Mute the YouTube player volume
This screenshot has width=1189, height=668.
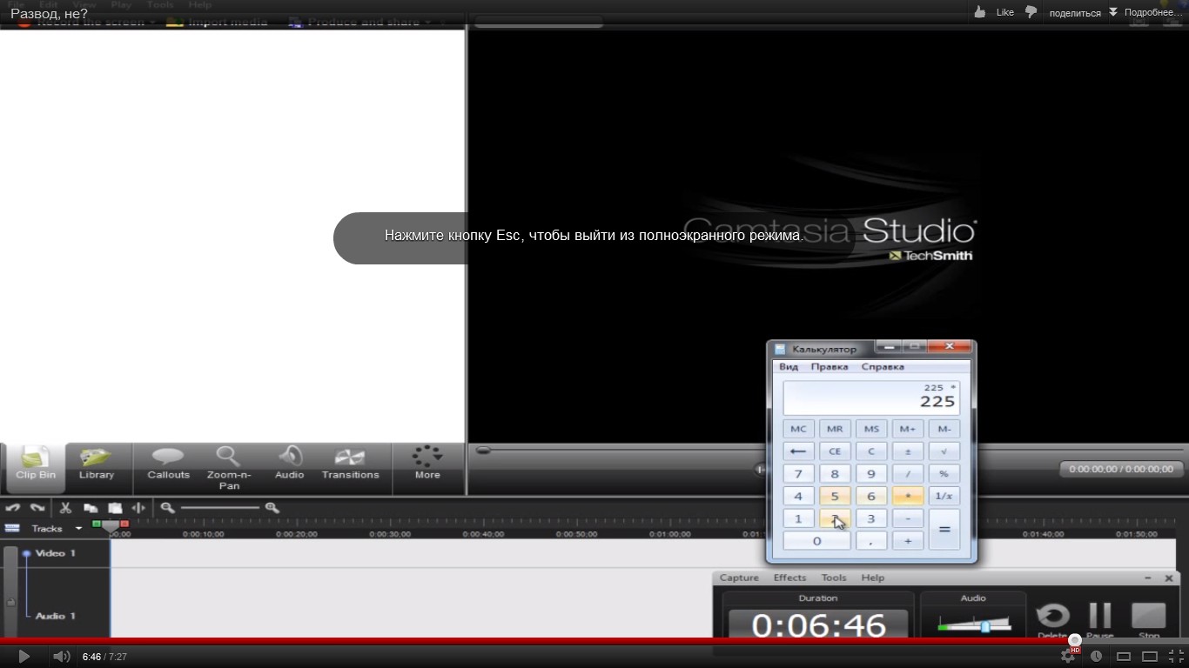pos(61,657)
